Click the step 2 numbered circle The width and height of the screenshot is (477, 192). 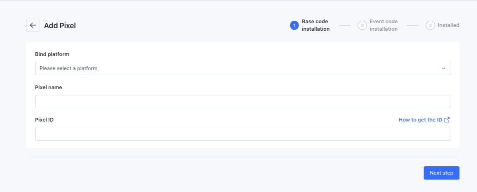[362, 25]
